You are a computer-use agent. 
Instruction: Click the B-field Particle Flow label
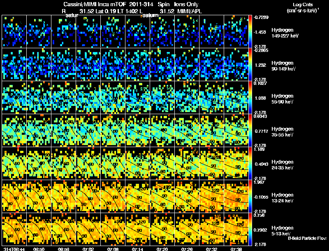click(307, 238)
